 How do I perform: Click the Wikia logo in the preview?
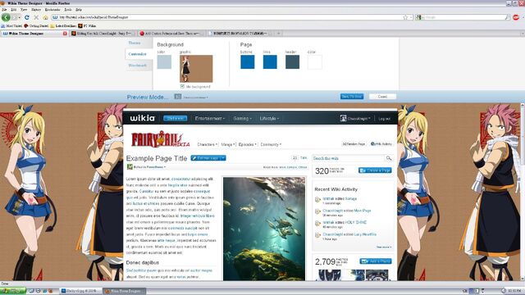click(x=142, y=118)
